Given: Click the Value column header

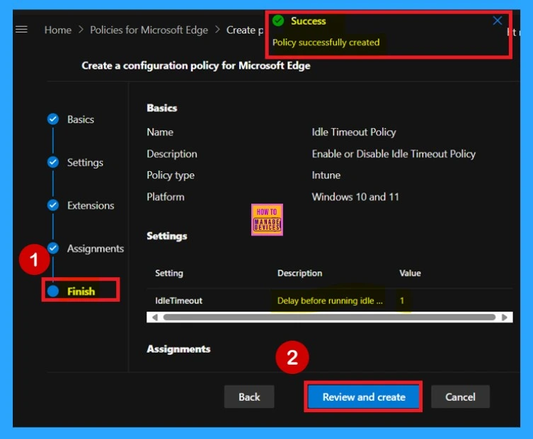Looking at the screenshot, I should tap(410, 274).
